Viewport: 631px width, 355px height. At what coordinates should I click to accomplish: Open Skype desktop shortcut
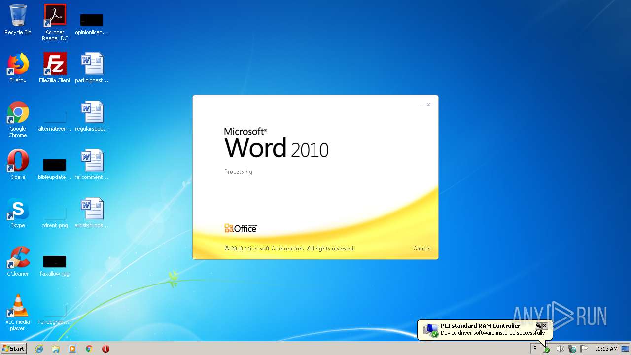click(18, 213)
